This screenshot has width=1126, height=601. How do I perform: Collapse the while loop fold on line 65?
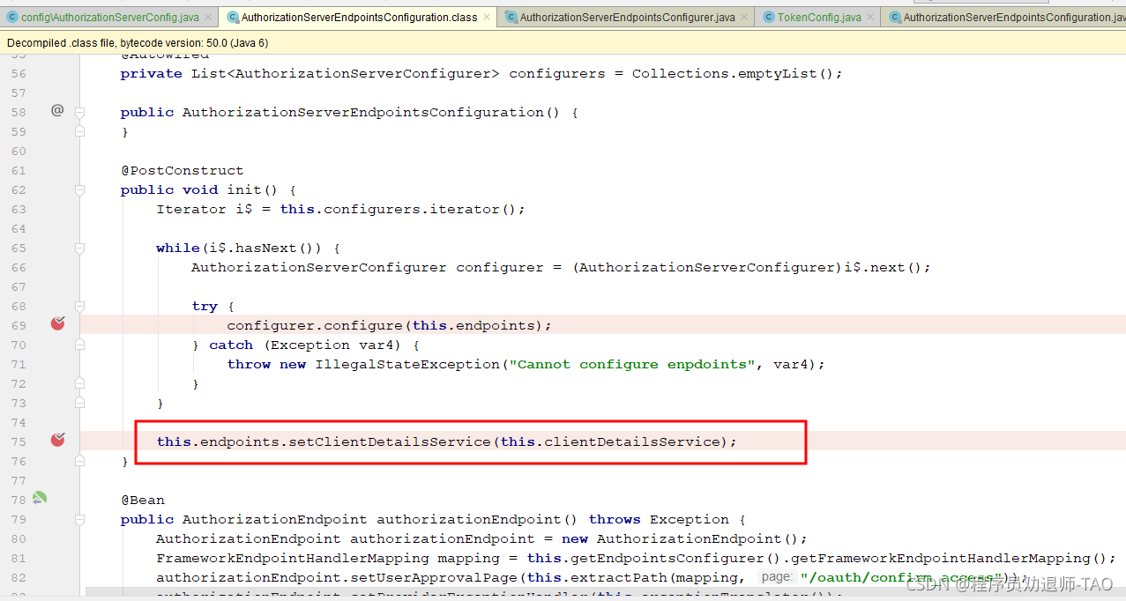[80, 248]
